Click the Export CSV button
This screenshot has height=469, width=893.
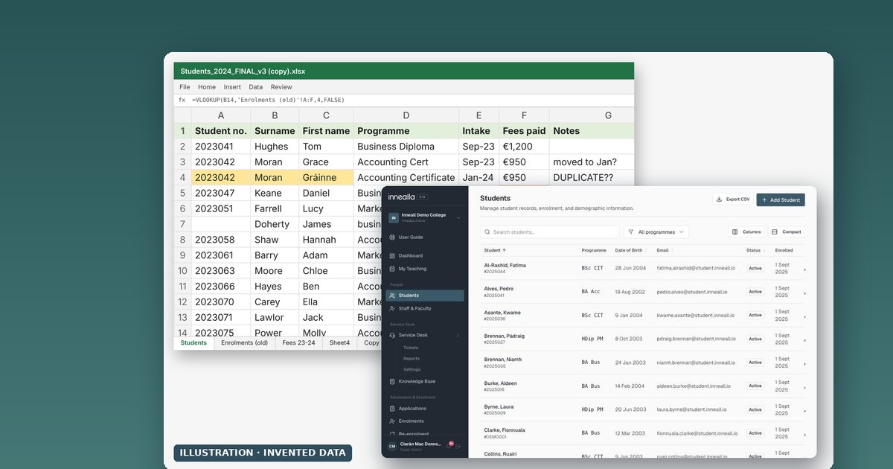pos(733,200)
